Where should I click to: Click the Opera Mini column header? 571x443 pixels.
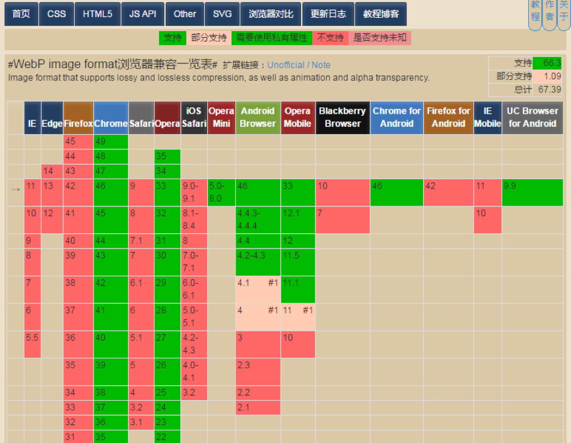(221, 118)
